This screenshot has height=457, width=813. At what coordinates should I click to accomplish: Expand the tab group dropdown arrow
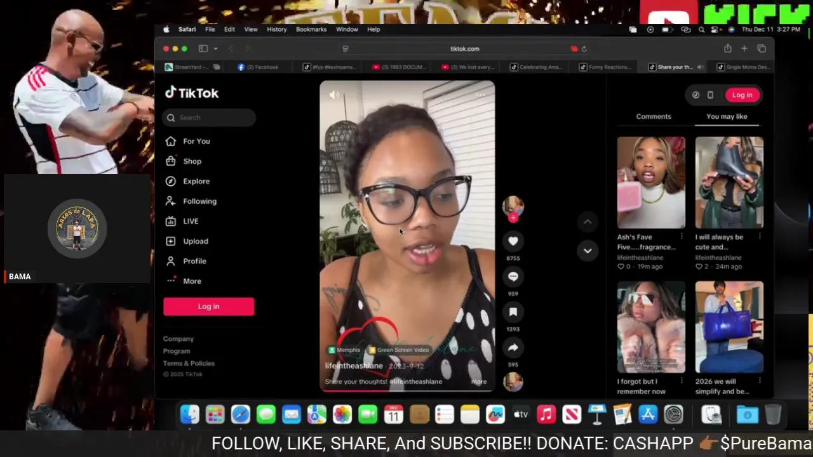[x=215, y=48]
